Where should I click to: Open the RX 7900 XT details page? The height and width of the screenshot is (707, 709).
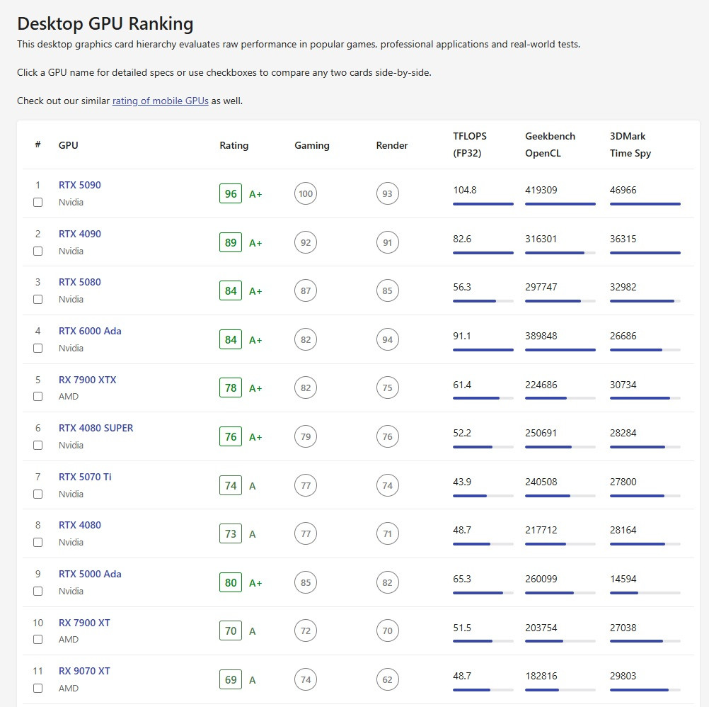tap(84, 623)
